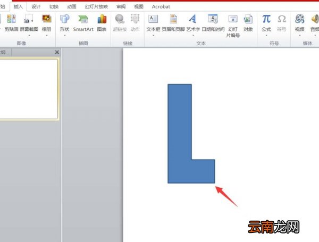
Task: Switch to the View (视图) tab
Action: [139, 7]
